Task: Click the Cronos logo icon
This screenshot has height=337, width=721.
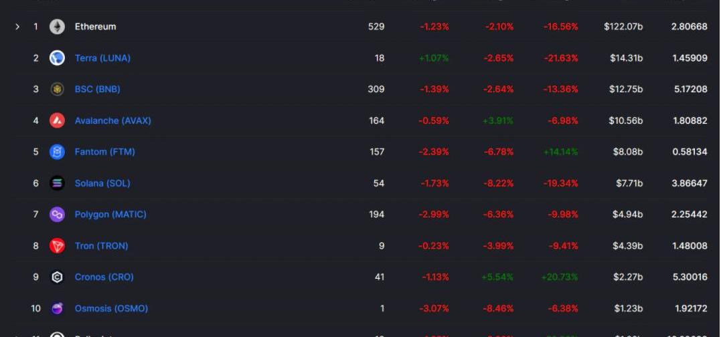Action: pyautogui.click(x=57, y=277)
